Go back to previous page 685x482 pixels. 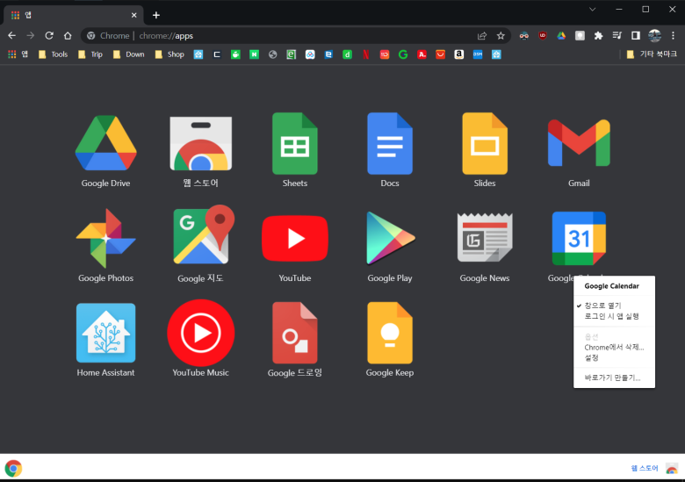(x=11, y=36)
